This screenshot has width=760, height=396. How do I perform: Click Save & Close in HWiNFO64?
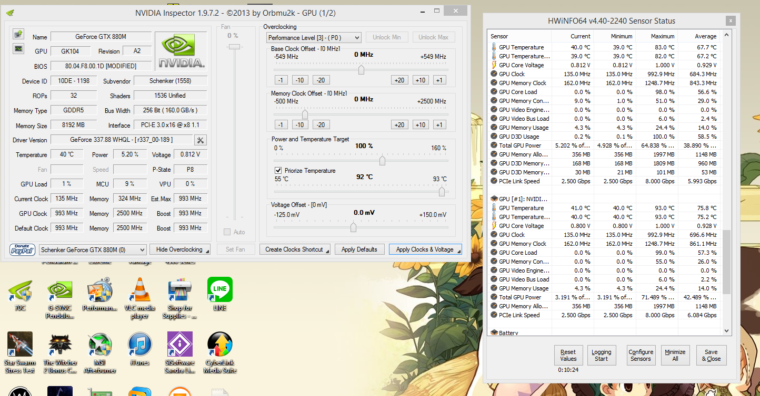point(711,356)
